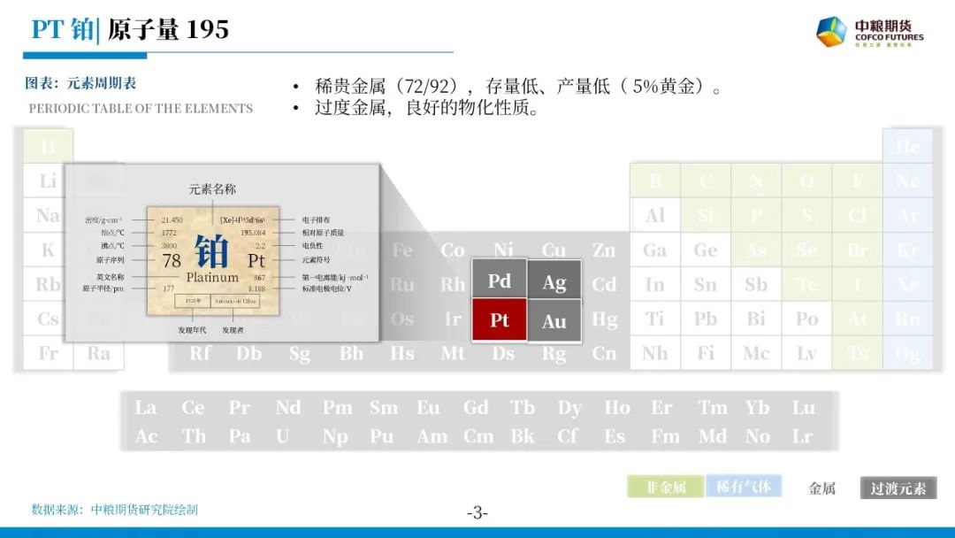Viewport: 955px width, 538px height.
Task: Click the Ra element cell
Action: pyautogui.click(x=99, y=353)
